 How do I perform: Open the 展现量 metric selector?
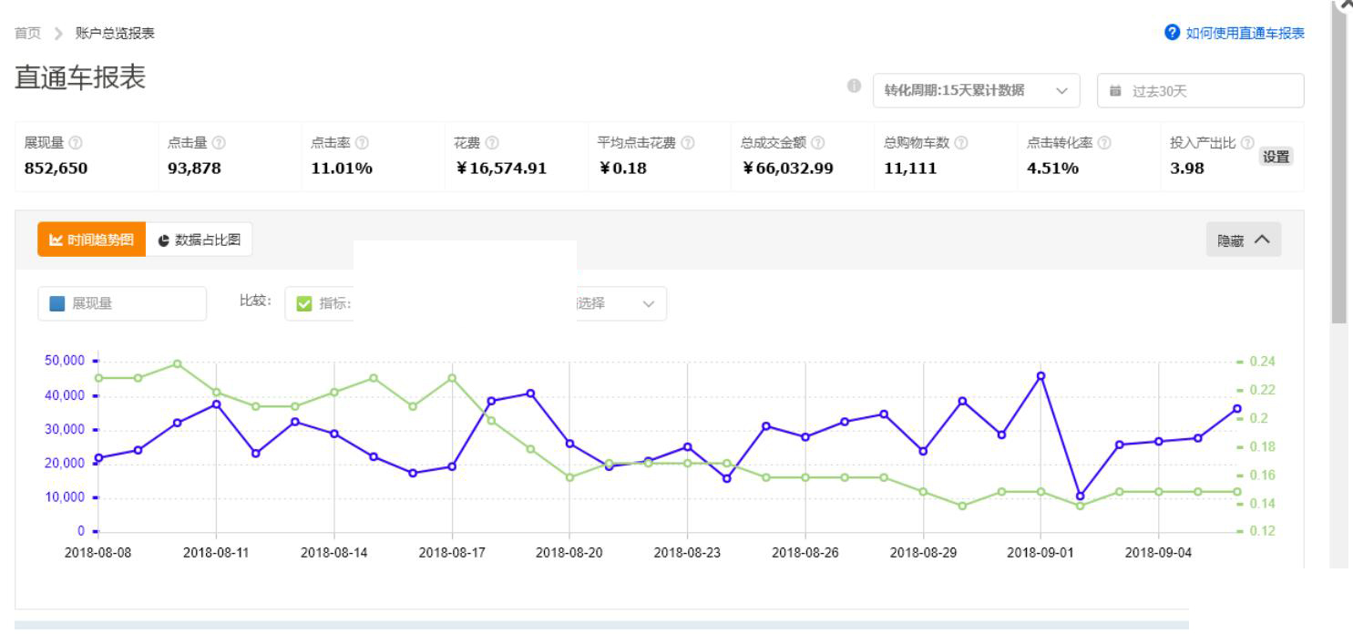(x=122, y=304)
